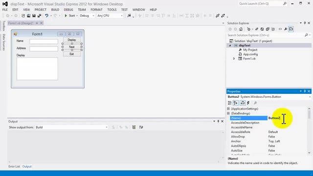Open the Data Sources side tab
The width and height of the screenshot is (313, 176).
[4, 42]
